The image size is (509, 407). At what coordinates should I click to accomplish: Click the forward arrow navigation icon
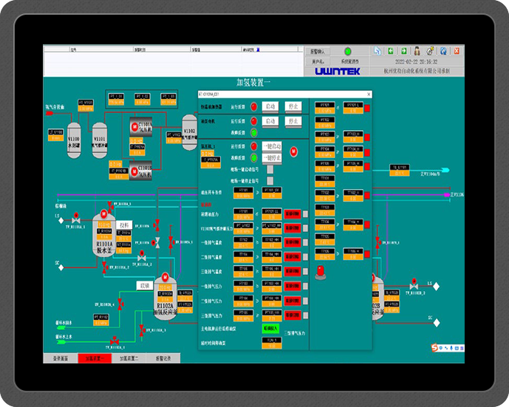(x=403, y=51)
